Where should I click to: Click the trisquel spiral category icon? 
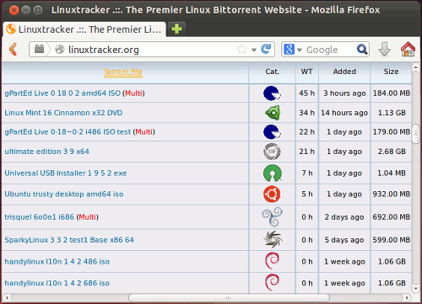tap(272, 216)
